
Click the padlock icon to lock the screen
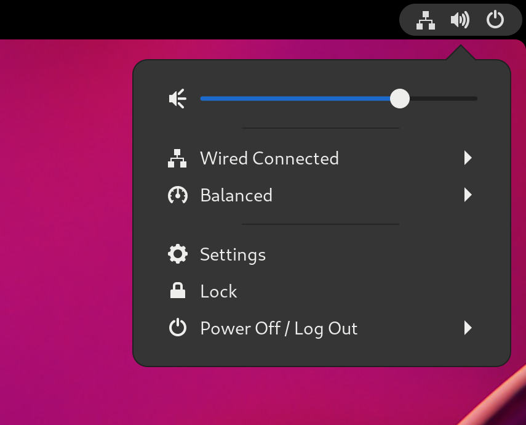177,291
